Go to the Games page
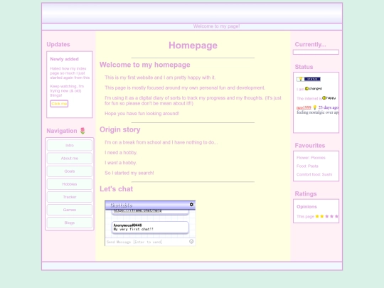The height and width of the screenshot is (288, 384). coord(70,210)
